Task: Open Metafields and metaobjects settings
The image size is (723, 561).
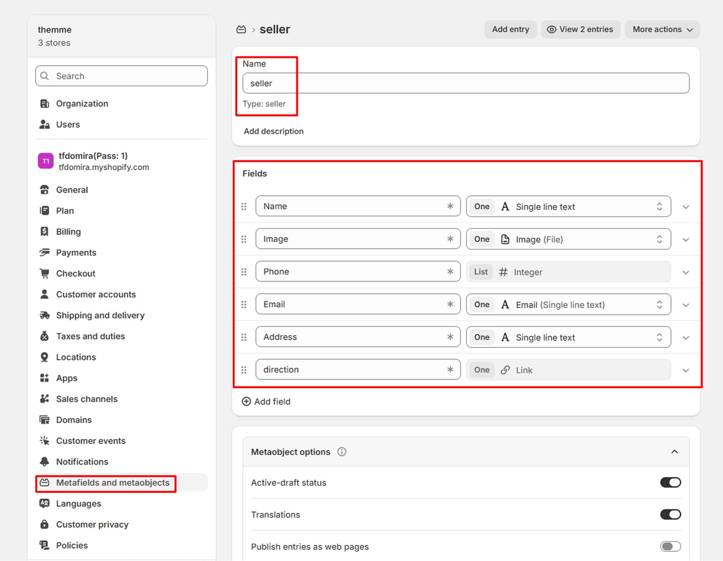Action: point(121,482)
